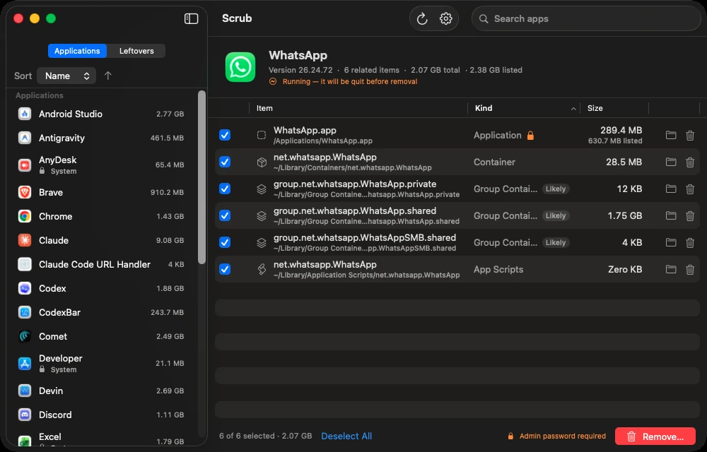Click the /Applications/WhatsApp.app path text
Viewport: 707px width, 452px height.
[x=323, y=141]
